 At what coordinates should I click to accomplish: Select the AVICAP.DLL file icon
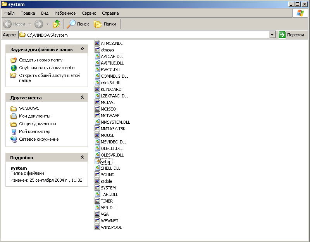pos(97,56)
